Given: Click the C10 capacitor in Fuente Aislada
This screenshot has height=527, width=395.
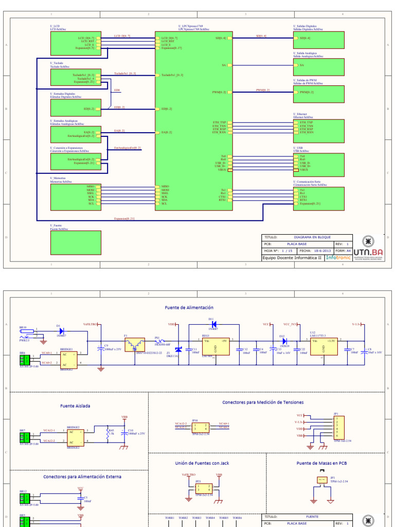Looking at the screenshot, I should (124, 432).
